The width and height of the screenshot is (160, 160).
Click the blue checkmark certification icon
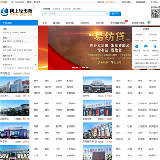tap(137, 47)
